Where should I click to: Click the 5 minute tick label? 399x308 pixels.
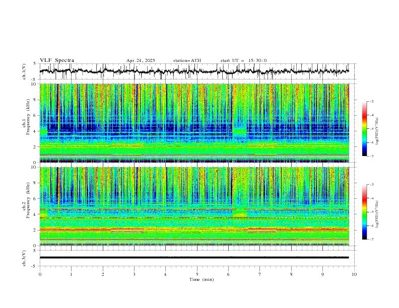tap(197, 274)
